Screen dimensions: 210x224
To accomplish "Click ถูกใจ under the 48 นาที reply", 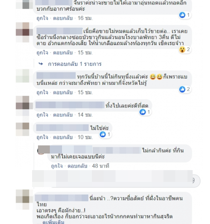I will coord(57,166).
